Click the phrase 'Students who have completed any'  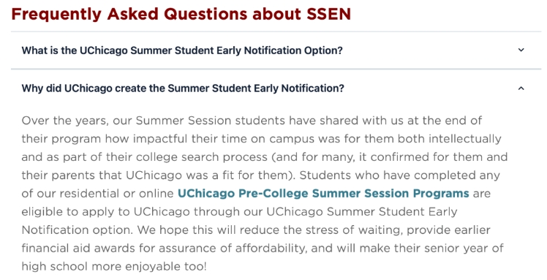click(399, 175)
